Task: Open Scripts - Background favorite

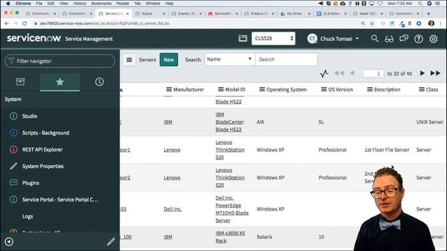Action: point(45,133)
